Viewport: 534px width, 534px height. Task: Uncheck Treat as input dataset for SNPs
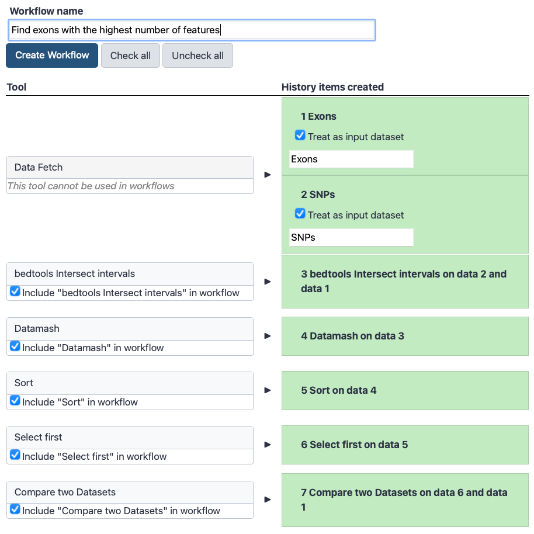pos(300,213)
